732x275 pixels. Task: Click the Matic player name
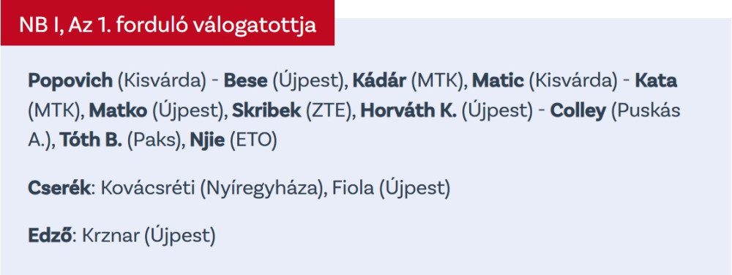498,80
